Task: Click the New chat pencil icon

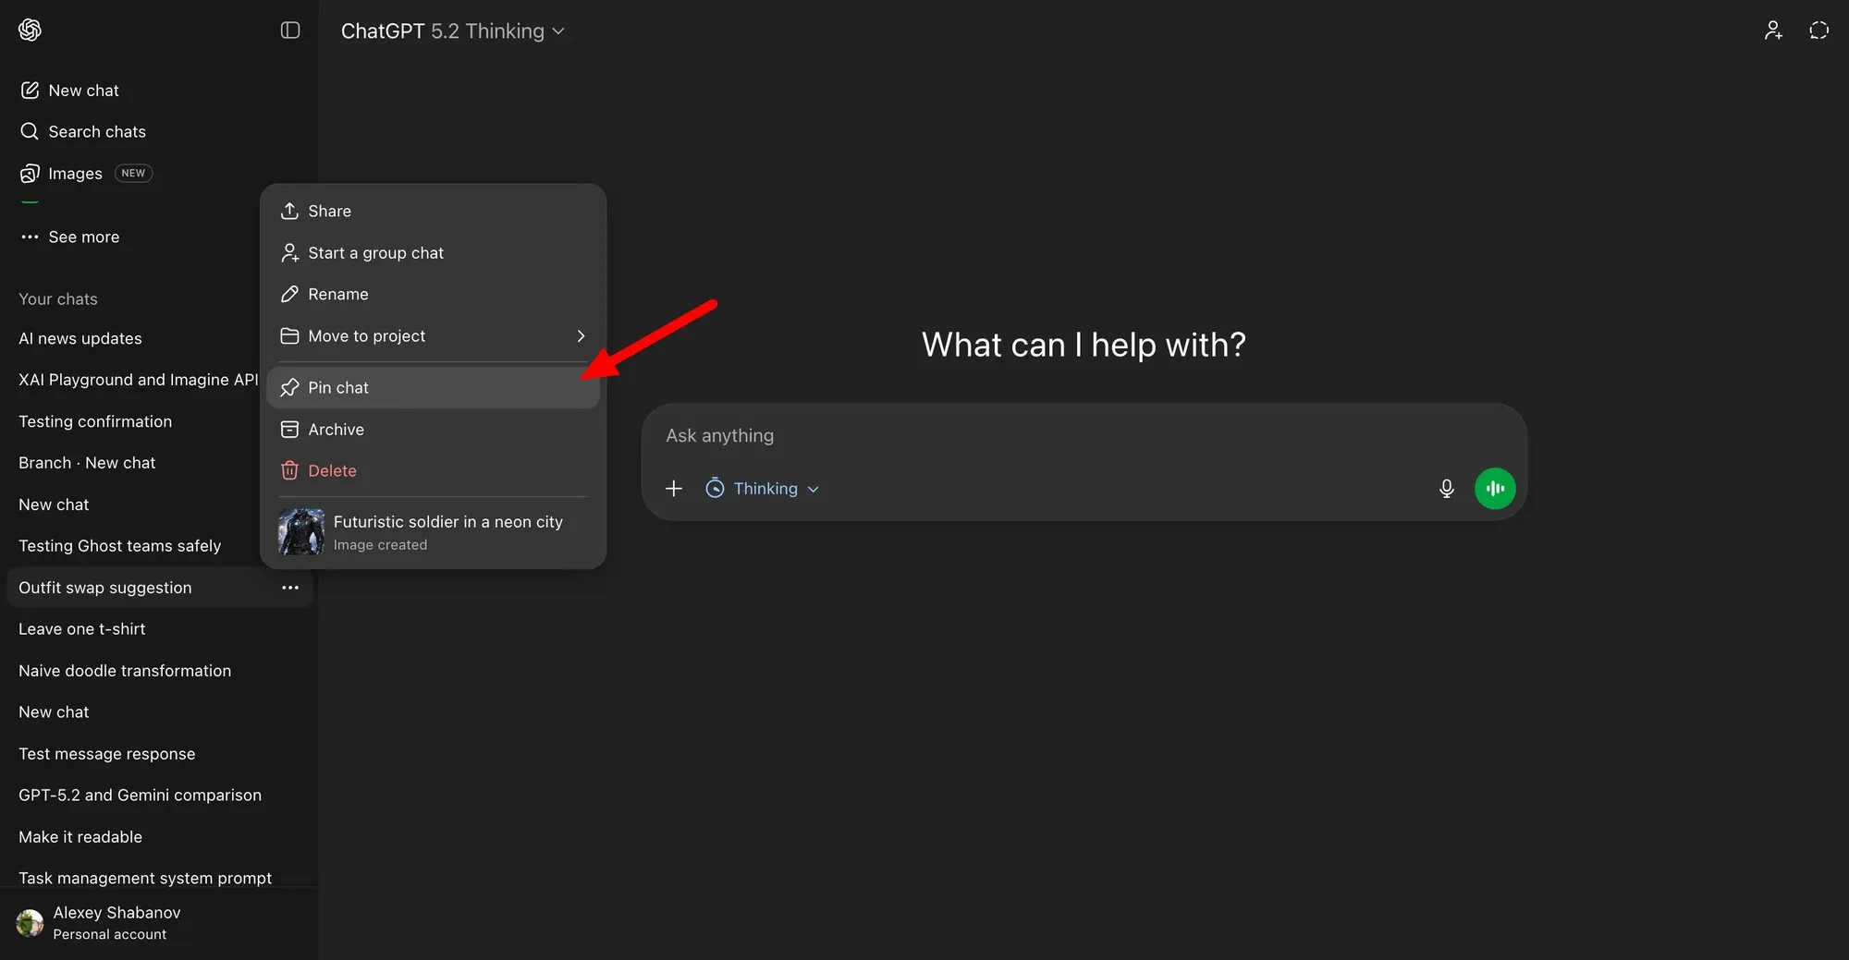Action: coord(30,91)
